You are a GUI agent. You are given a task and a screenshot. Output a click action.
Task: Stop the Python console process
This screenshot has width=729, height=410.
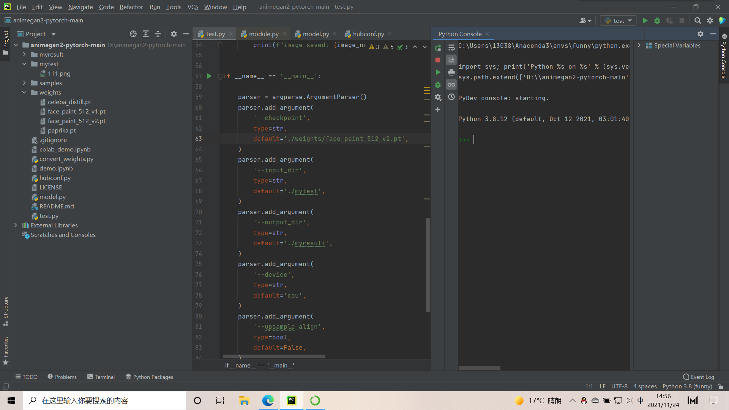(x=438, y=60)
